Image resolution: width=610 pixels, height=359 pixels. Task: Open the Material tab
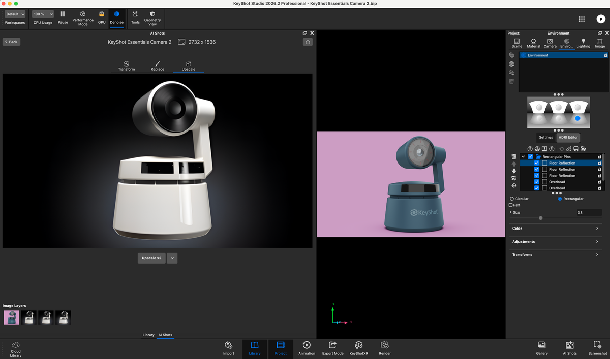pyautogui.click(x=533, y=43)
